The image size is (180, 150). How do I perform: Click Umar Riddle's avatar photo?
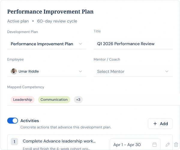click(x=14, y=71)
